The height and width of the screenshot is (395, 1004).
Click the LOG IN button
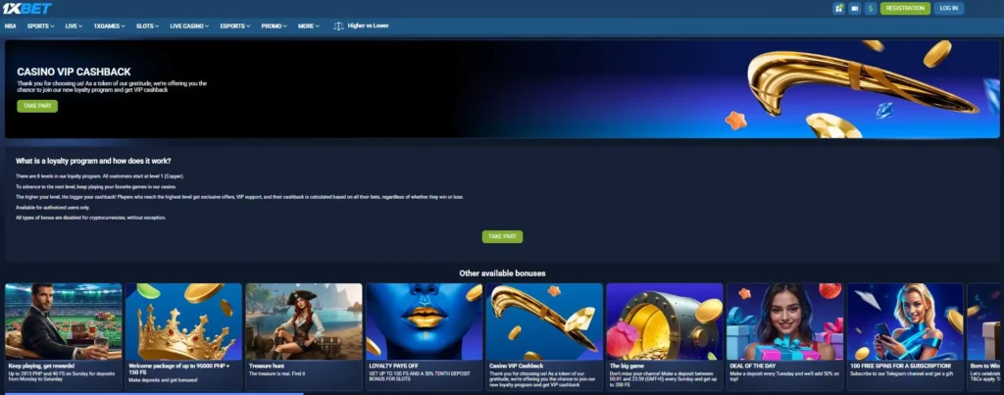pos(948,8)
